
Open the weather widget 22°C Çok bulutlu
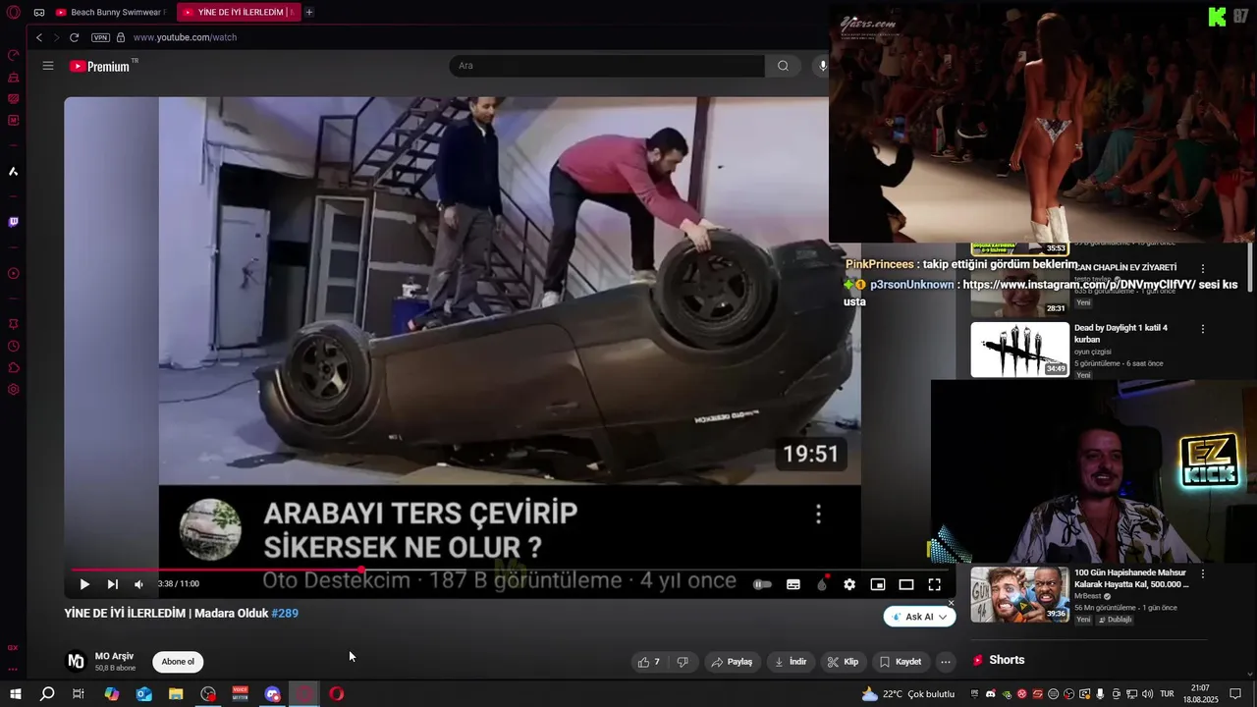(907, 694)
